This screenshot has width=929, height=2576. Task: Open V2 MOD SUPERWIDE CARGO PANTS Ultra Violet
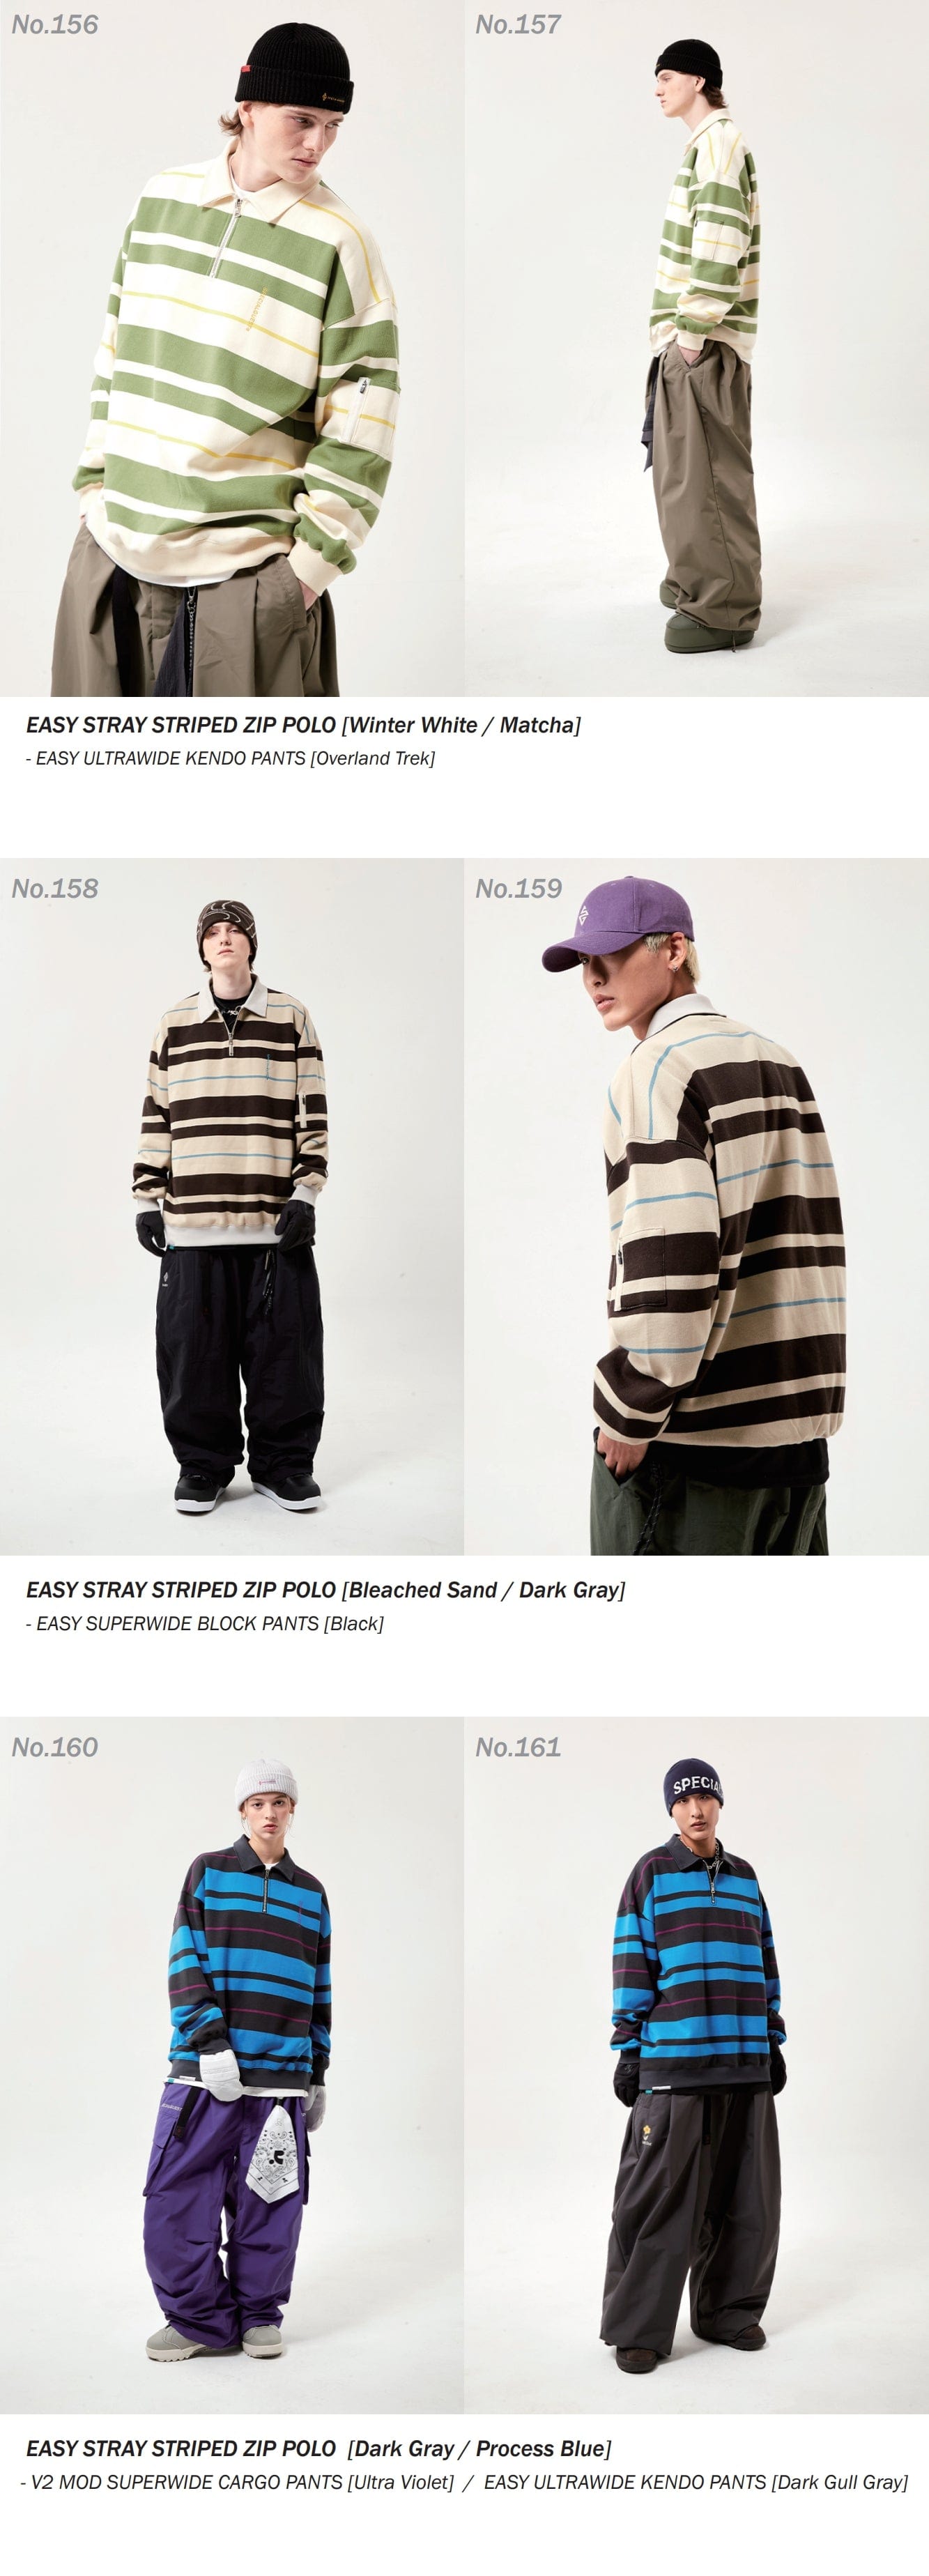(237, 2482)
